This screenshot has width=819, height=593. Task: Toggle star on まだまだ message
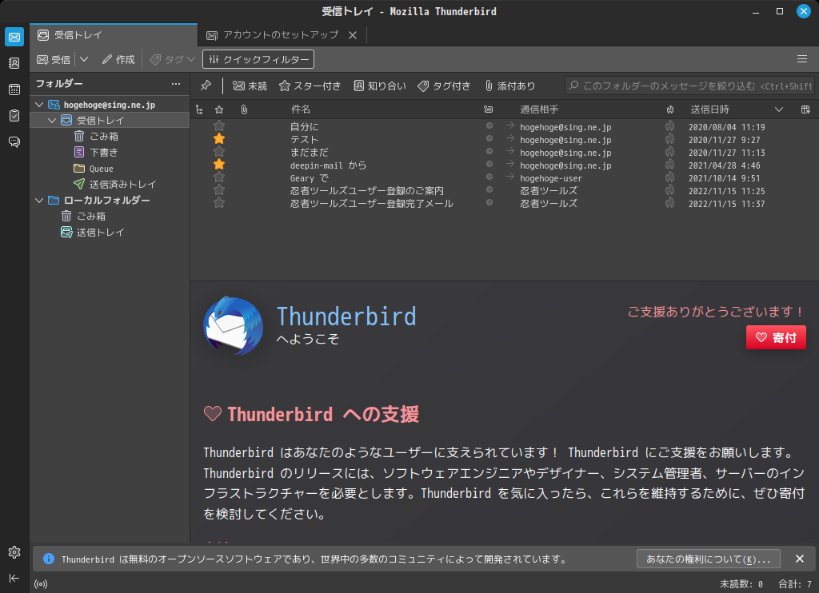pos(219,151)
